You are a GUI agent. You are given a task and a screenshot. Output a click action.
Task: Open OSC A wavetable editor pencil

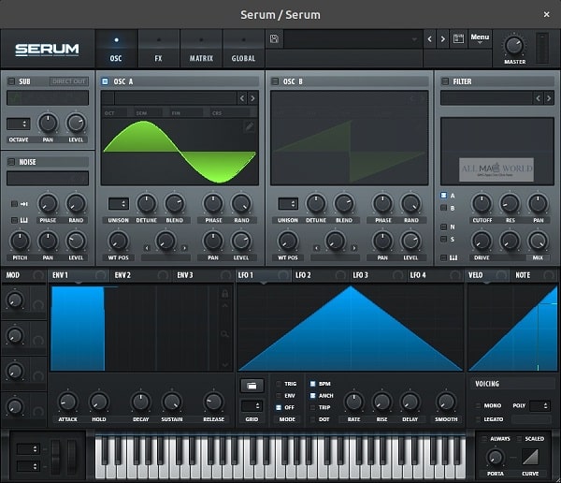pos(250,126)
